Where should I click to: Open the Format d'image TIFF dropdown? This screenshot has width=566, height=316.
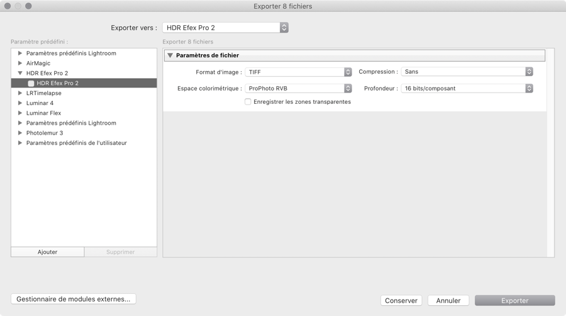click(x=298, y=72)
